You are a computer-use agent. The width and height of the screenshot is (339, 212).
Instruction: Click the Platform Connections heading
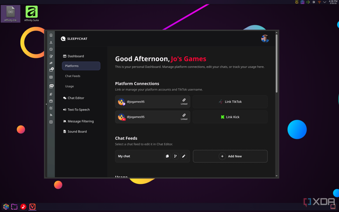(137, 83)
